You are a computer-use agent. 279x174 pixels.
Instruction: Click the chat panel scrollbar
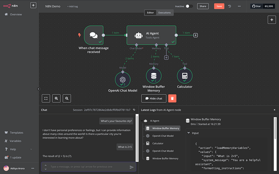[137, 138]
